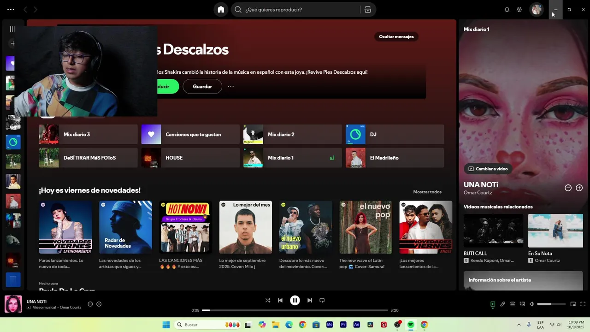Image resolution: width=590 pixels, height=332 pixels.
Task: Open DJ playlist in library sidebar
Action: [13, 142]
